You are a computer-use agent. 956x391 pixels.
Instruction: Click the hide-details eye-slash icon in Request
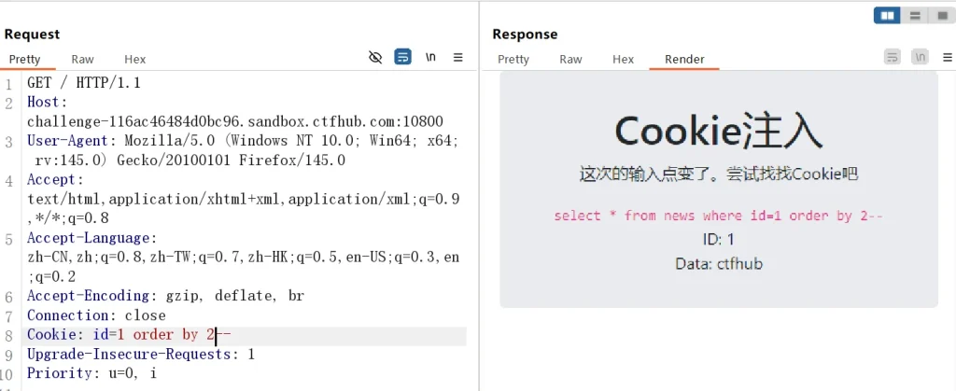(375, 58)
